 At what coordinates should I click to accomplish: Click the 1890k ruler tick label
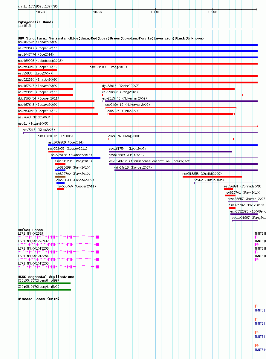(x=212, y=12)
